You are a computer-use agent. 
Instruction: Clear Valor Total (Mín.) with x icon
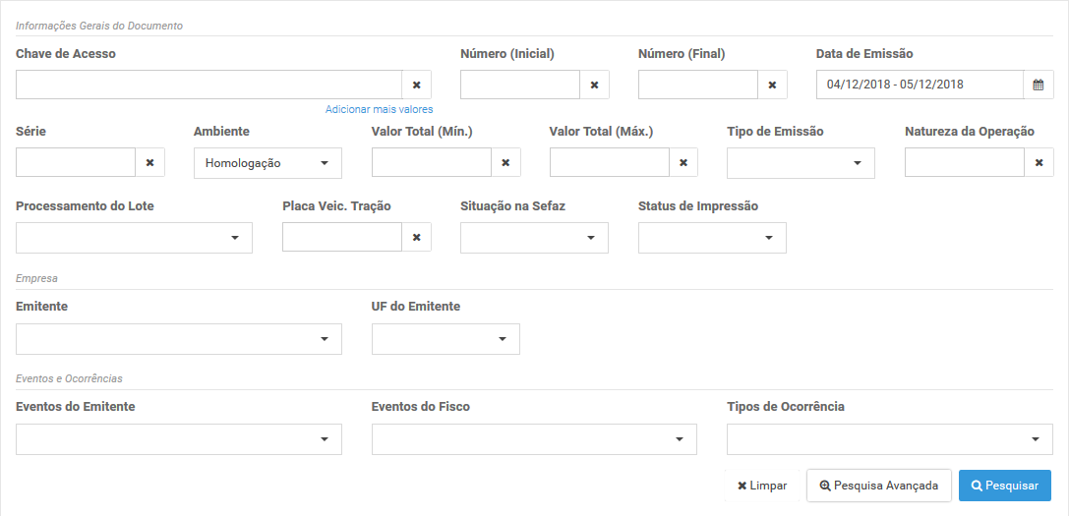505,163
